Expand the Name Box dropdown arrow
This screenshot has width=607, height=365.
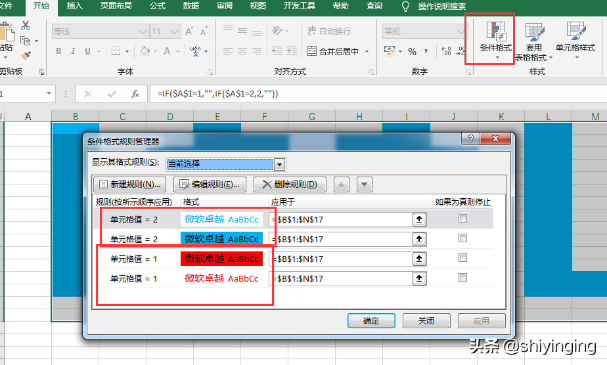pos(49,94)
